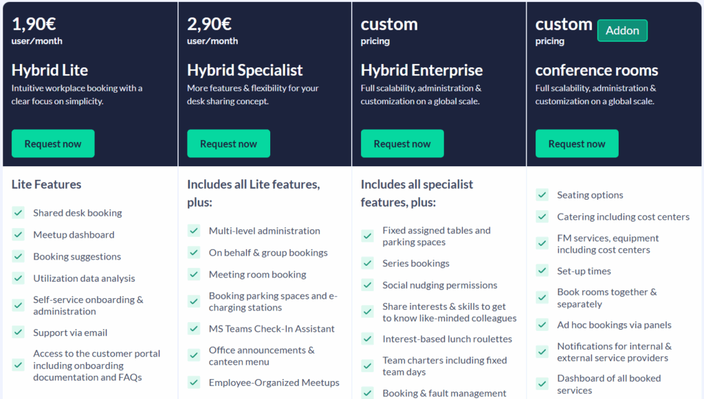Click check icon for Utilization data analysis
The image size is (704, 399).
pyautogui.click(x=19, y=279)
